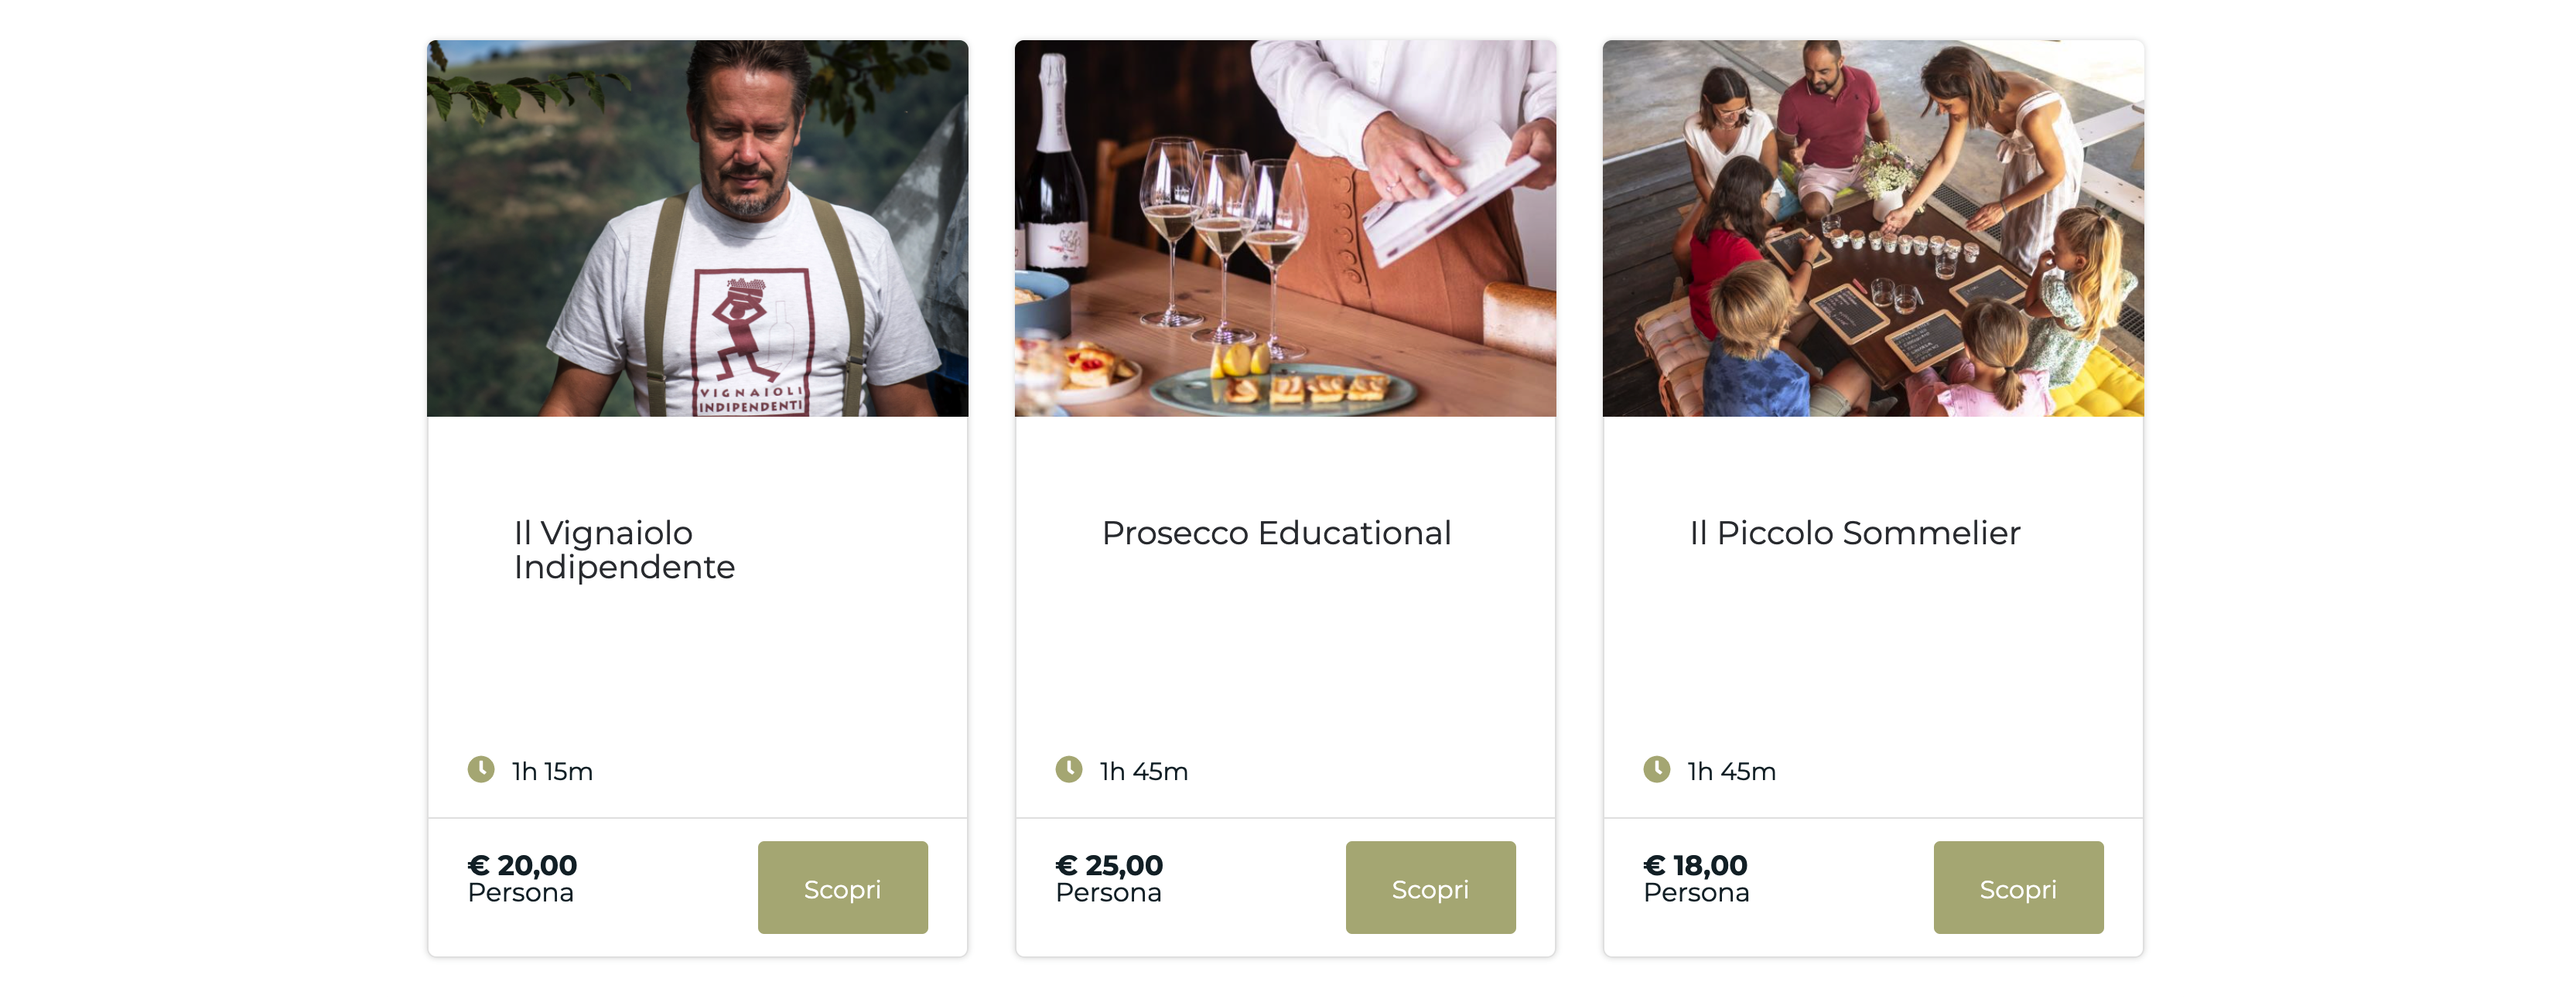The height and width of the screenshot is (1002, 2576).
Task: Click the winemaker in suspenders photo
Action: pos(697,229)
